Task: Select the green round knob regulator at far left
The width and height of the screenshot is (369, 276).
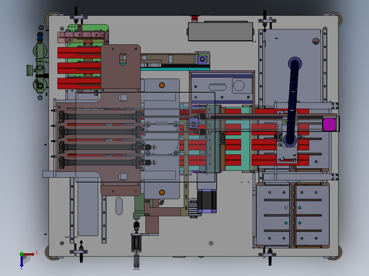Action: [x=30, y=70]
